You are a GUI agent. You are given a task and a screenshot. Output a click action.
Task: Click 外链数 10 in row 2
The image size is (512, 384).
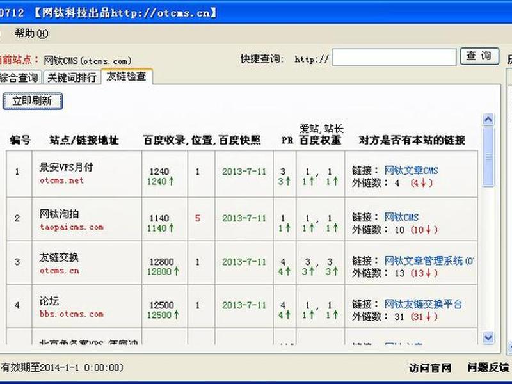click(x=378, y=230)
